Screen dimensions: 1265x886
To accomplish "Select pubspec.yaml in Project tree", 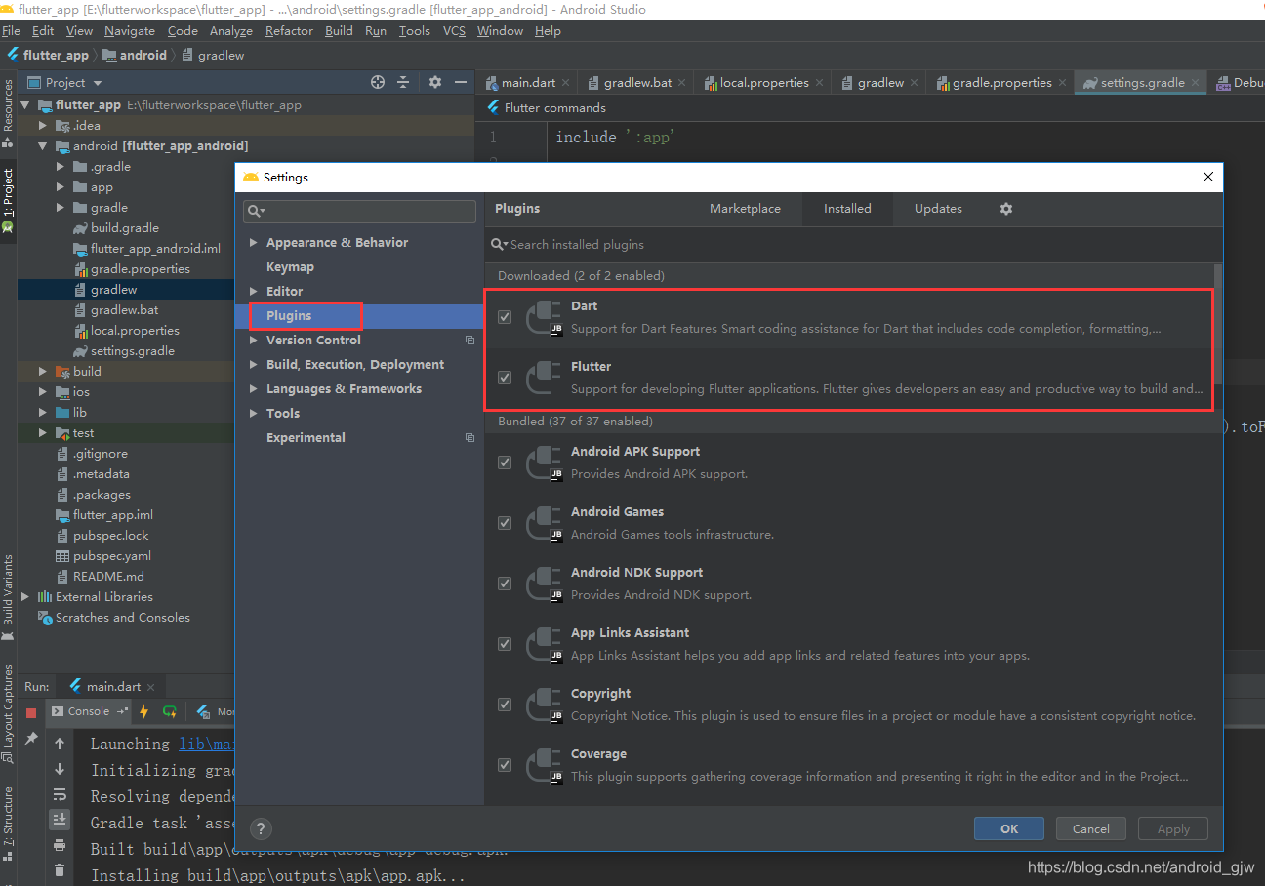I will (x=112, y=556).
